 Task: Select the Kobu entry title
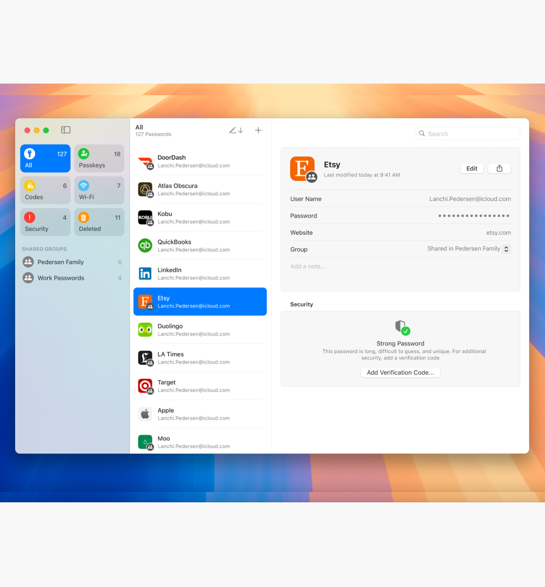[x=165, y=214]
